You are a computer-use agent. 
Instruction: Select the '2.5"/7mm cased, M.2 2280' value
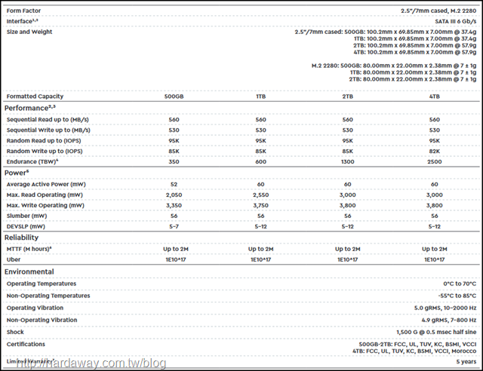(438, 11)
